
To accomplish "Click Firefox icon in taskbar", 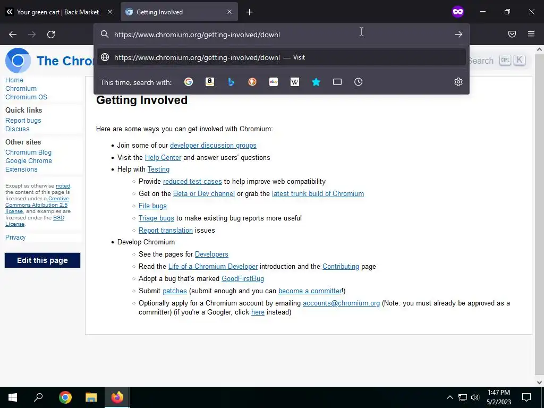I will (117, 397).
